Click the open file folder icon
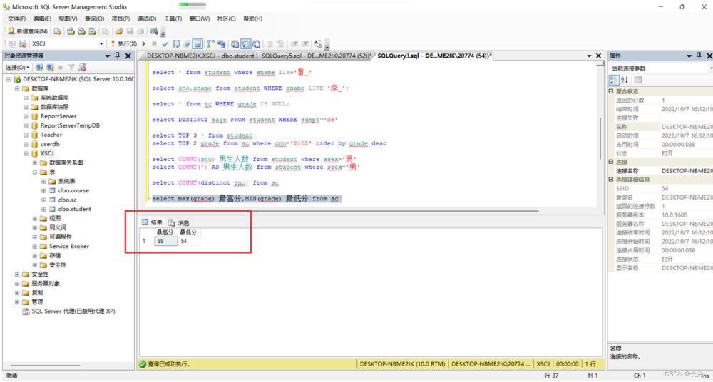Screen dimensions: 713x382 [119, 31]
